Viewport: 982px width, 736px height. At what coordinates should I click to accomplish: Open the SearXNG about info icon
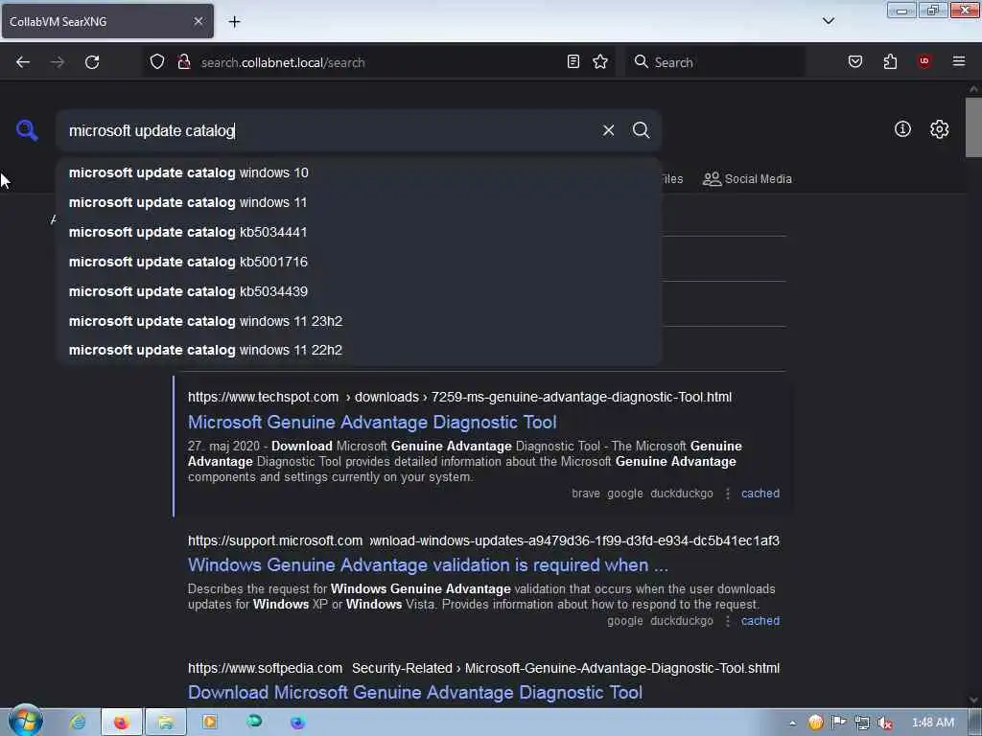(x=902, y=129)
